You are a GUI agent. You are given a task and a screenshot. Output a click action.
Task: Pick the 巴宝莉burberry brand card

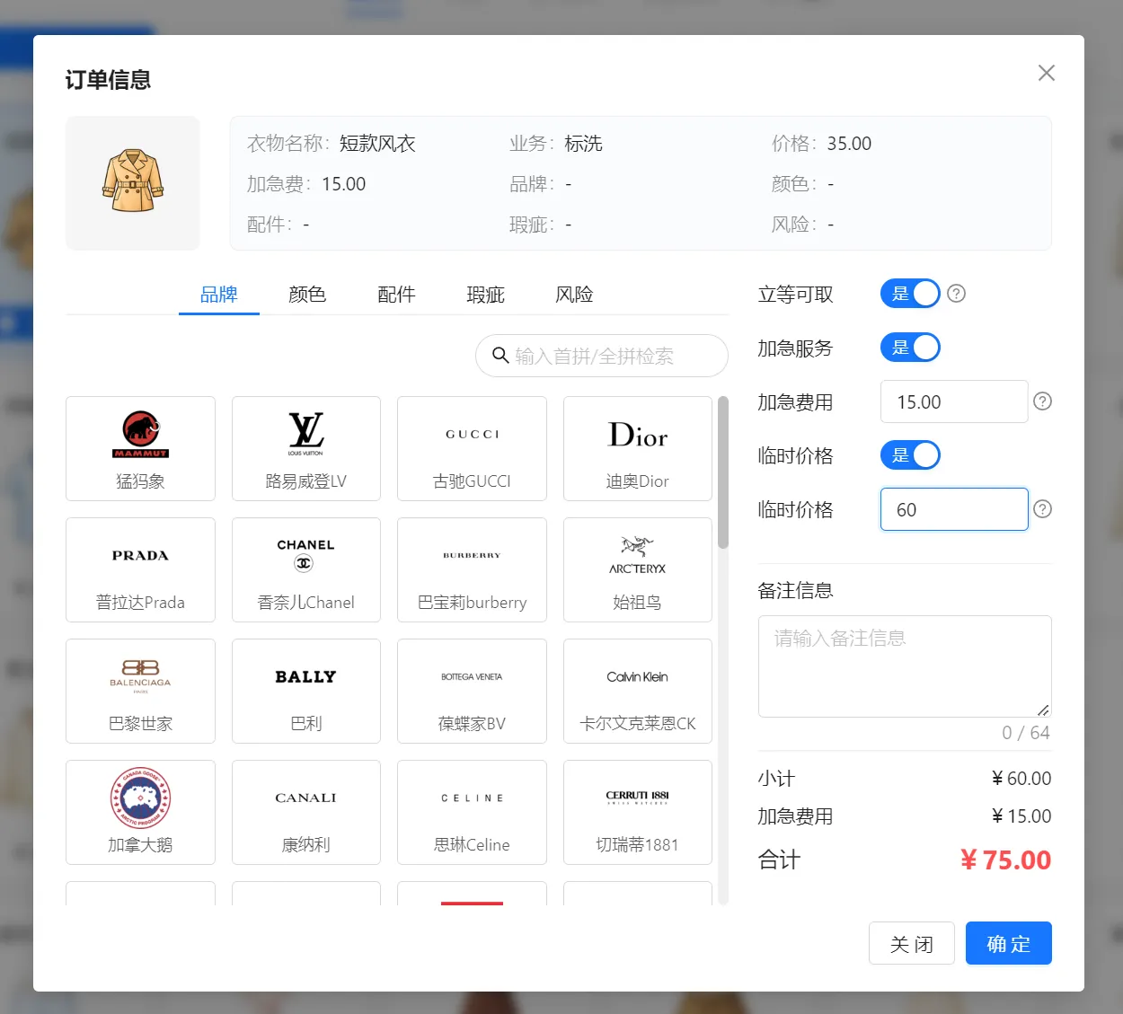[472, 569]
